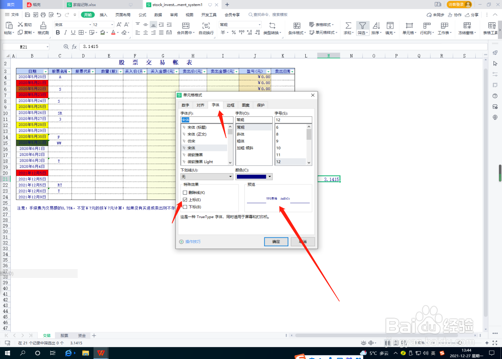
Task: Click the Conditional Format (条件格式) icon
Action: point(297,25)
